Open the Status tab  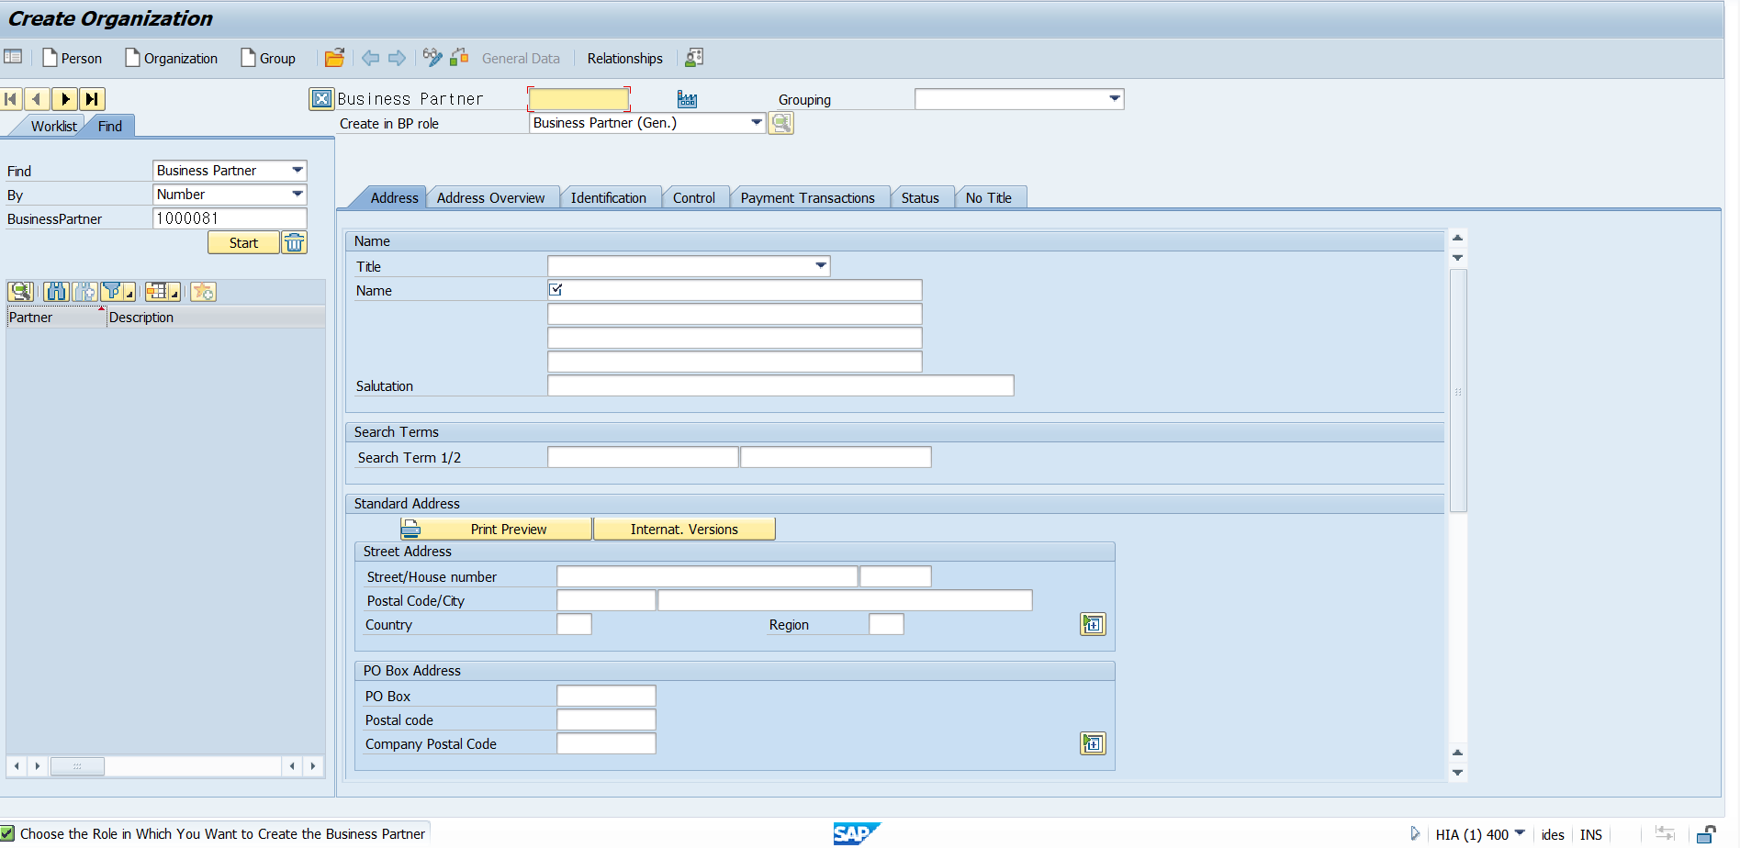(x=920, y=198)
